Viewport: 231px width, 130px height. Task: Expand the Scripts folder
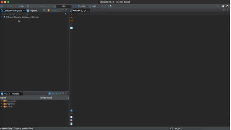click(x=1, y=107)
